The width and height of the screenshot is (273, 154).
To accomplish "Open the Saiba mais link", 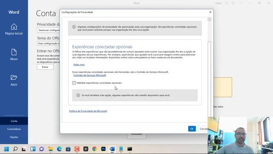I will click(x=79, y=65).
